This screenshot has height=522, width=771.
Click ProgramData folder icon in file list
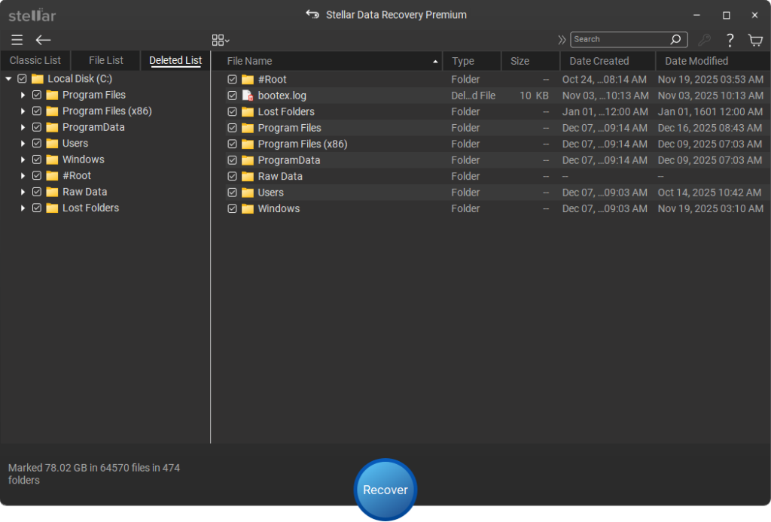pyautogui.click(x=248, y=160)
